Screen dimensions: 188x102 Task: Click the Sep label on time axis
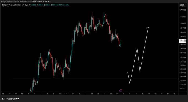coord(22,94)
